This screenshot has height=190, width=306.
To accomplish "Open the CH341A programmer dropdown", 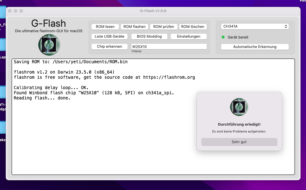I will click(x=255, y=26).
